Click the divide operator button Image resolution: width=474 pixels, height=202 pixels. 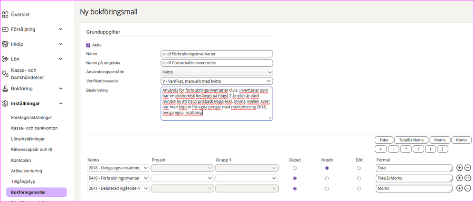pos(418,149)
